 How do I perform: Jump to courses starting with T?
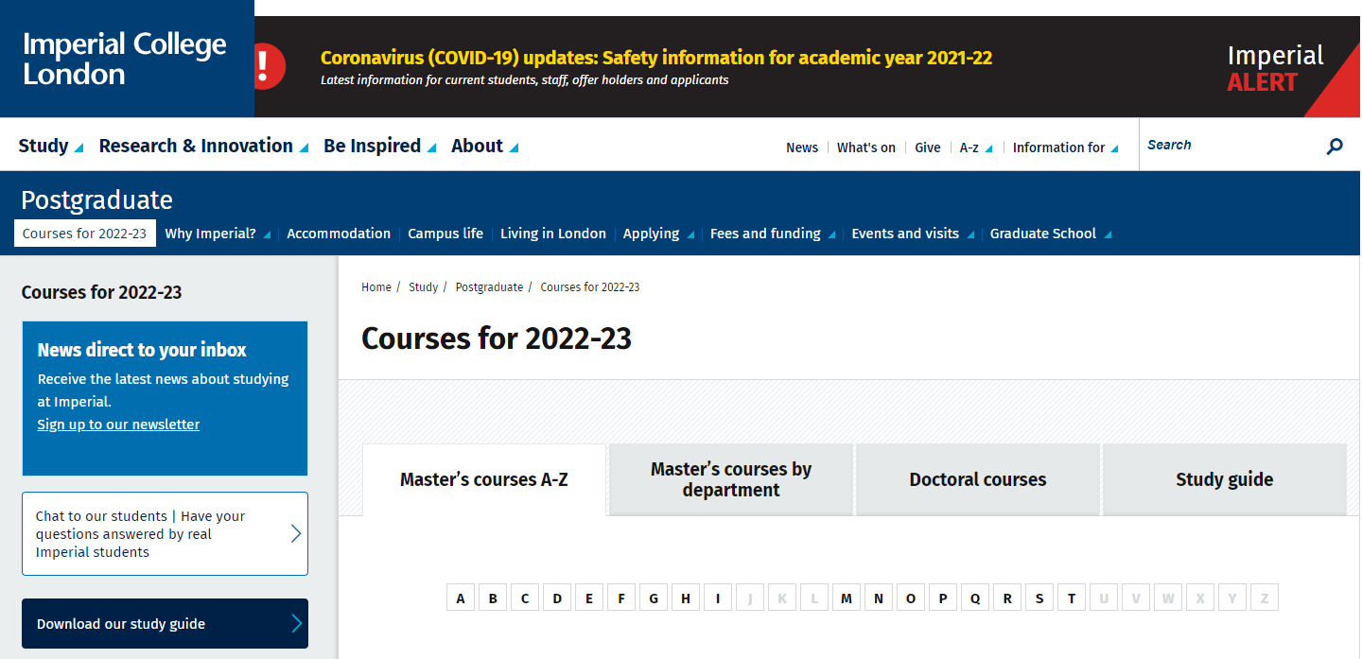[x=1072, y=598]
